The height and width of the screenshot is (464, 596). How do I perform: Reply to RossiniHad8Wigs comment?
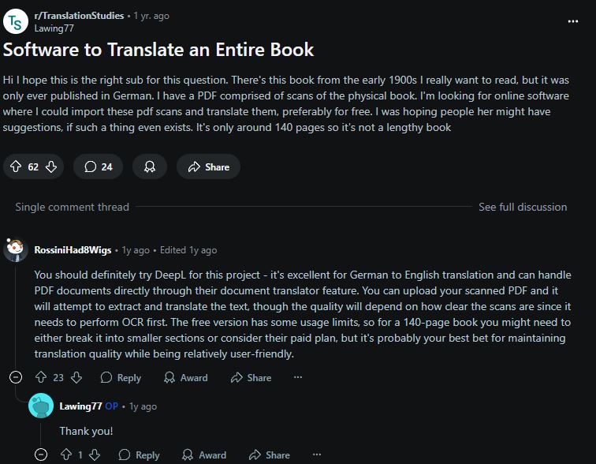click(x=121, y=377)
